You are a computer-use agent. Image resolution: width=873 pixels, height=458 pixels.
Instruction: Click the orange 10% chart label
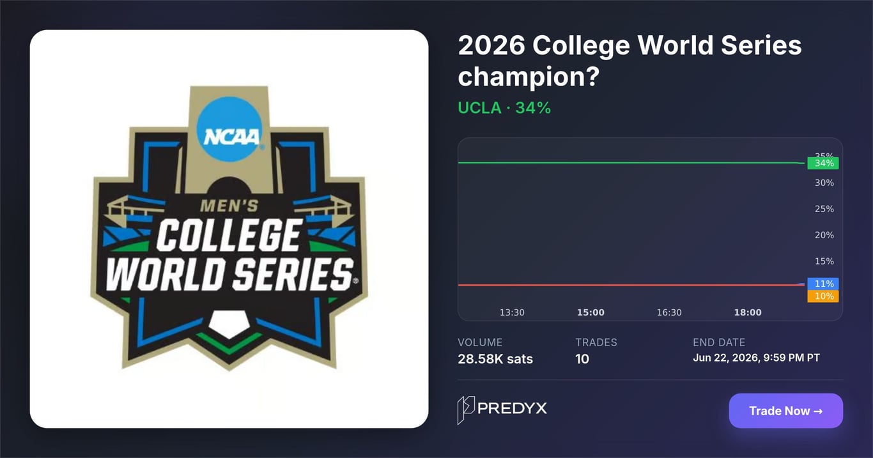point(823,296)
